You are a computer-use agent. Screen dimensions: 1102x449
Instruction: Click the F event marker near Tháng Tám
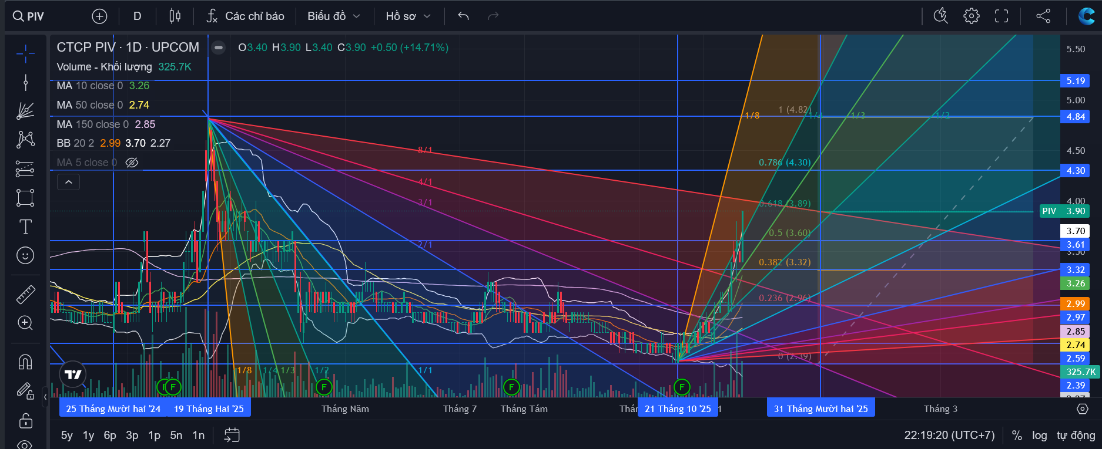511,387
